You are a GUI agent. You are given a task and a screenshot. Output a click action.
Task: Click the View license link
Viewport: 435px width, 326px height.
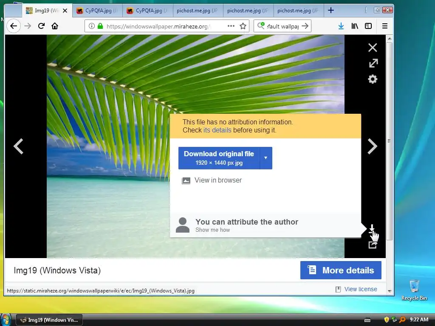(361, 289)
